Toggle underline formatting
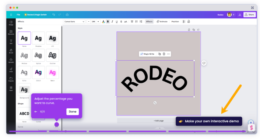Viewport: 260px width, 140px height. pyautogui.click(x=117, y=22)
